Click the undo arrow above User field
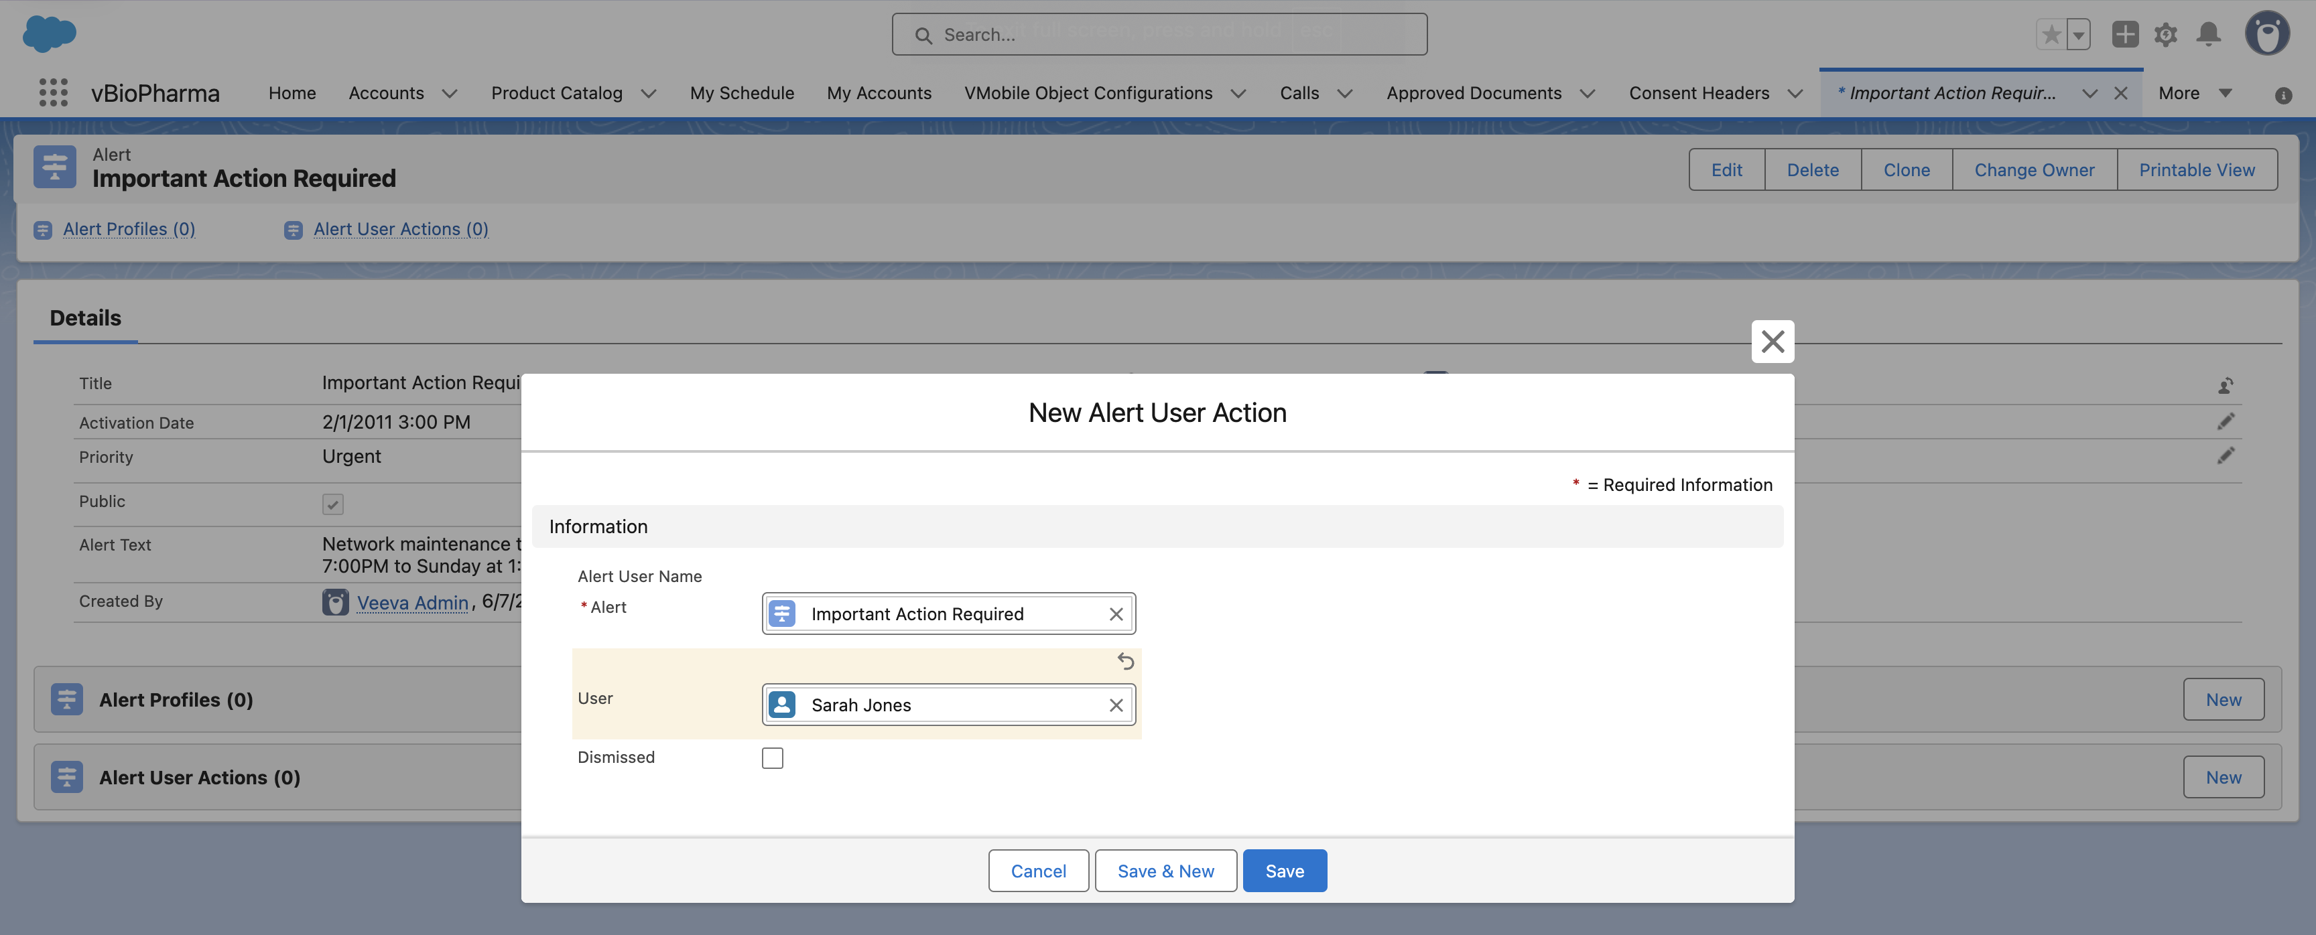 coord(1124,661)
